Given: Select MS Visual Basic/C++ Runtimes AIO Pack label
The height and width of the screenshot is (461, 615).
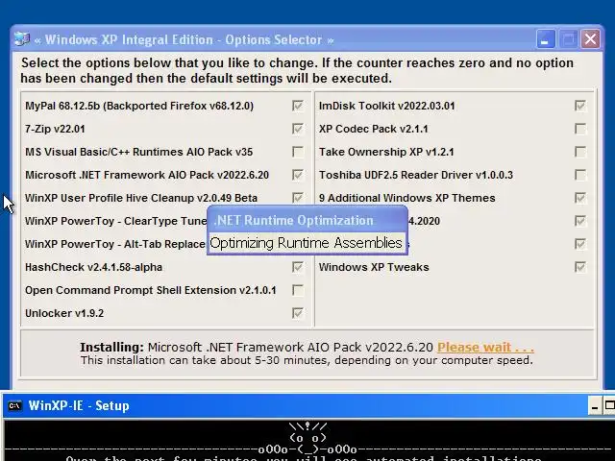Looking at the screenshot, I should click(138, 152).
